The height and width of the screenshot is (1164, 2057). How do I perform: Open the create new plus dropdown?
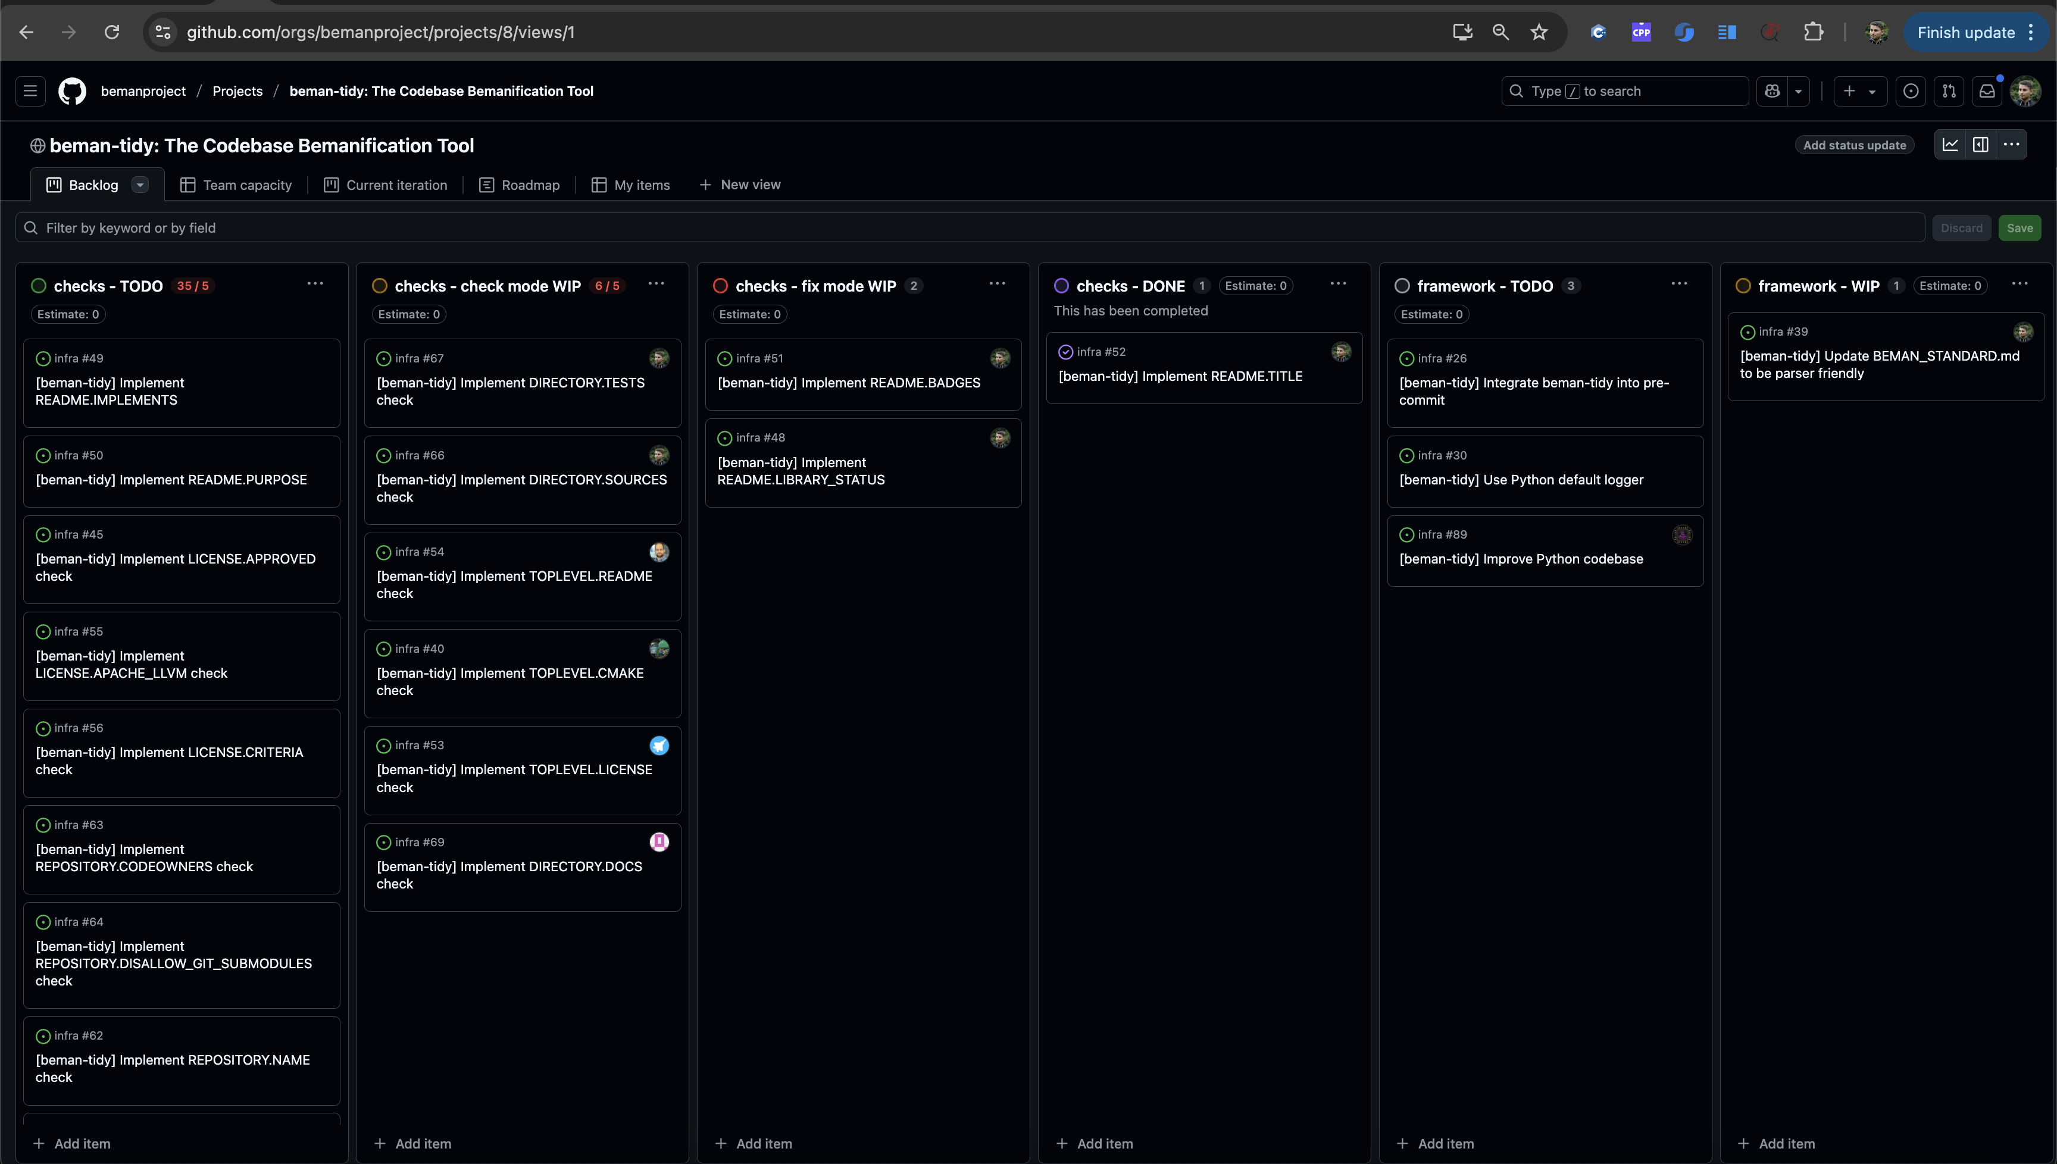coord(1859,91)
